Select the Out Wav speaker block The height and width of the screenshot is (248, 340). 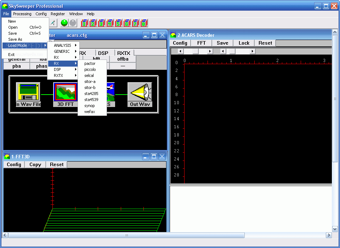click(140, 94)
